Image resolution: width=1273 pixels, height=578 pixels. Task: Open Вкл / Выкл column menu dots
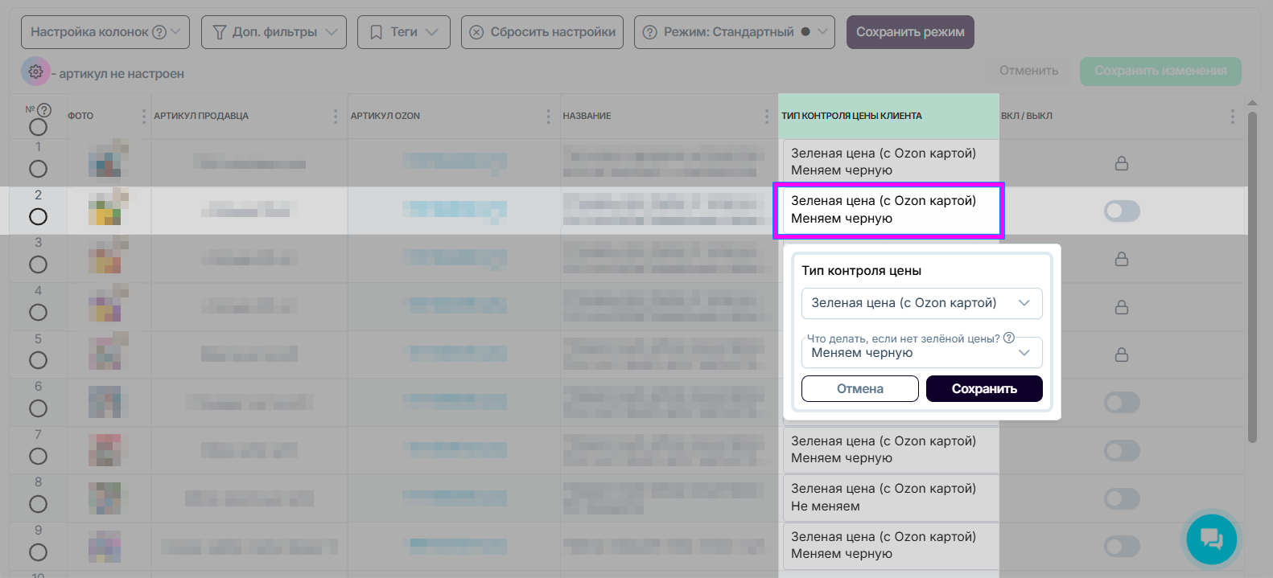pos(1232,116)
